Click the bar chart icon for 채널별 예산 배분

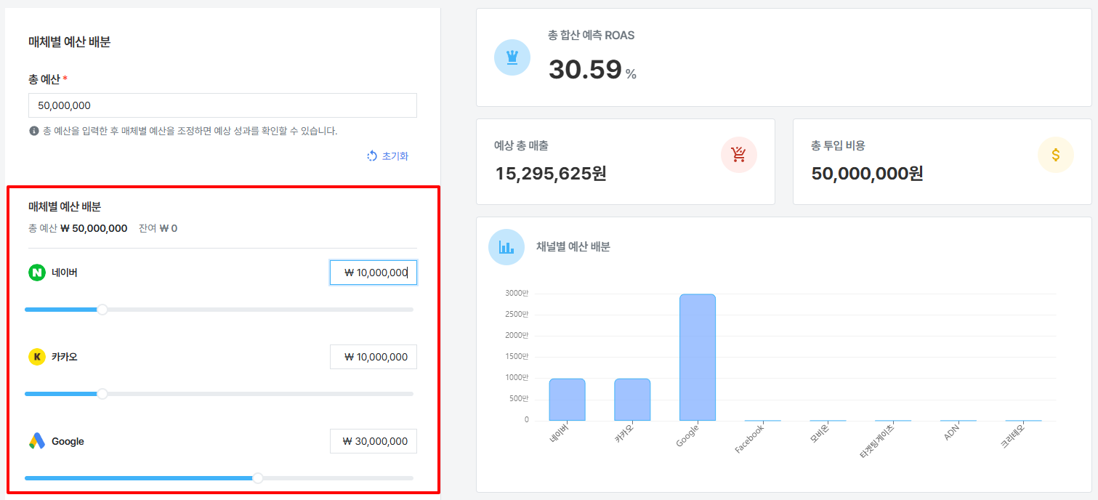[506, 247]
